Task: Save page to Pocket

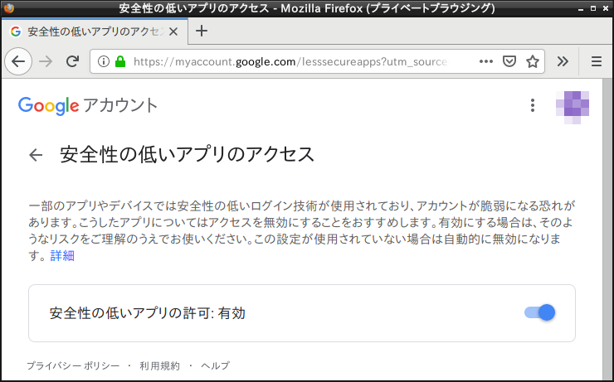Action: pos(509,61)
